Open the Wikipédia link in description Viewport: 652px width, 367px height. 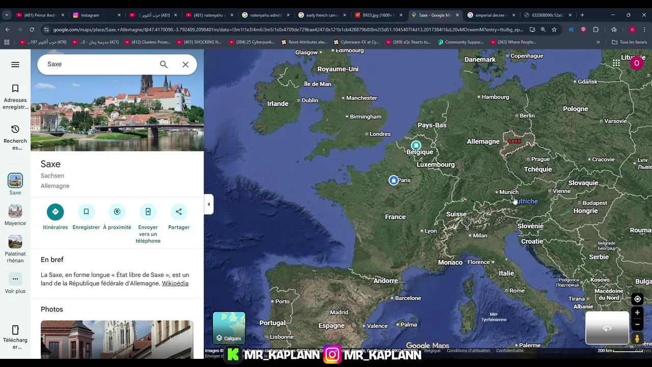point(175,283)
